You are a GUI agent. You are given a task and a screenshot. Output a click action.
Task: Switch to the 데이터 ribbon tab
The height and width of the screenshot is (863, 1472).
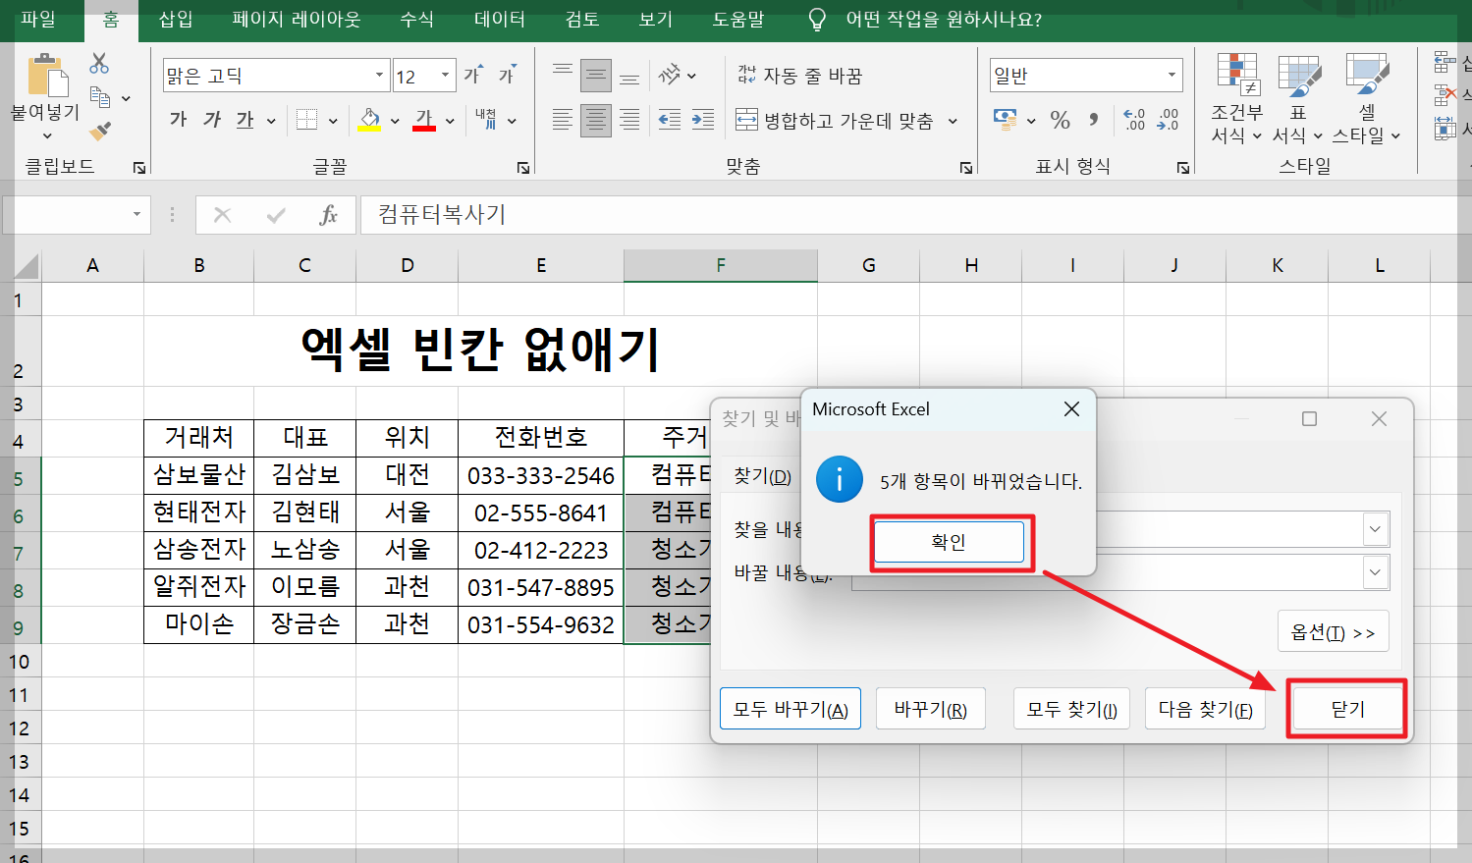point(499,19)
